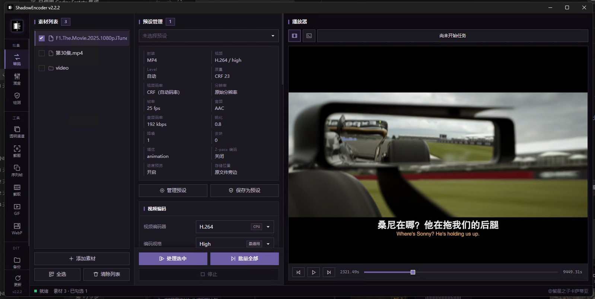Click the 原始分辨率 resolution value
Viewport: 595px width, 299px height.
226,92
